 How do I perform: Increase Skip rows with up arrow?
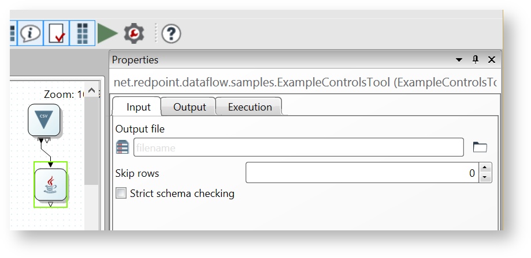point(485,168)
